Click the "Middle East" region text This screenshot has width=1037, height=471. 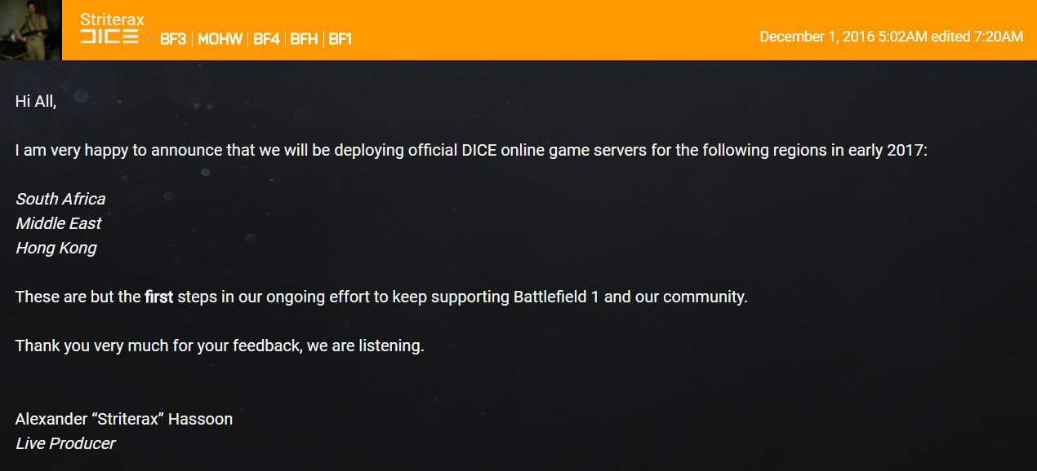tap(59, 223)
